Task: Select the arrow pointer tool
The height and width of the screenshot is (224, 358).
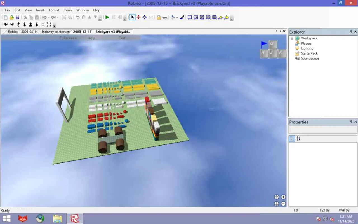Action: 132,17
